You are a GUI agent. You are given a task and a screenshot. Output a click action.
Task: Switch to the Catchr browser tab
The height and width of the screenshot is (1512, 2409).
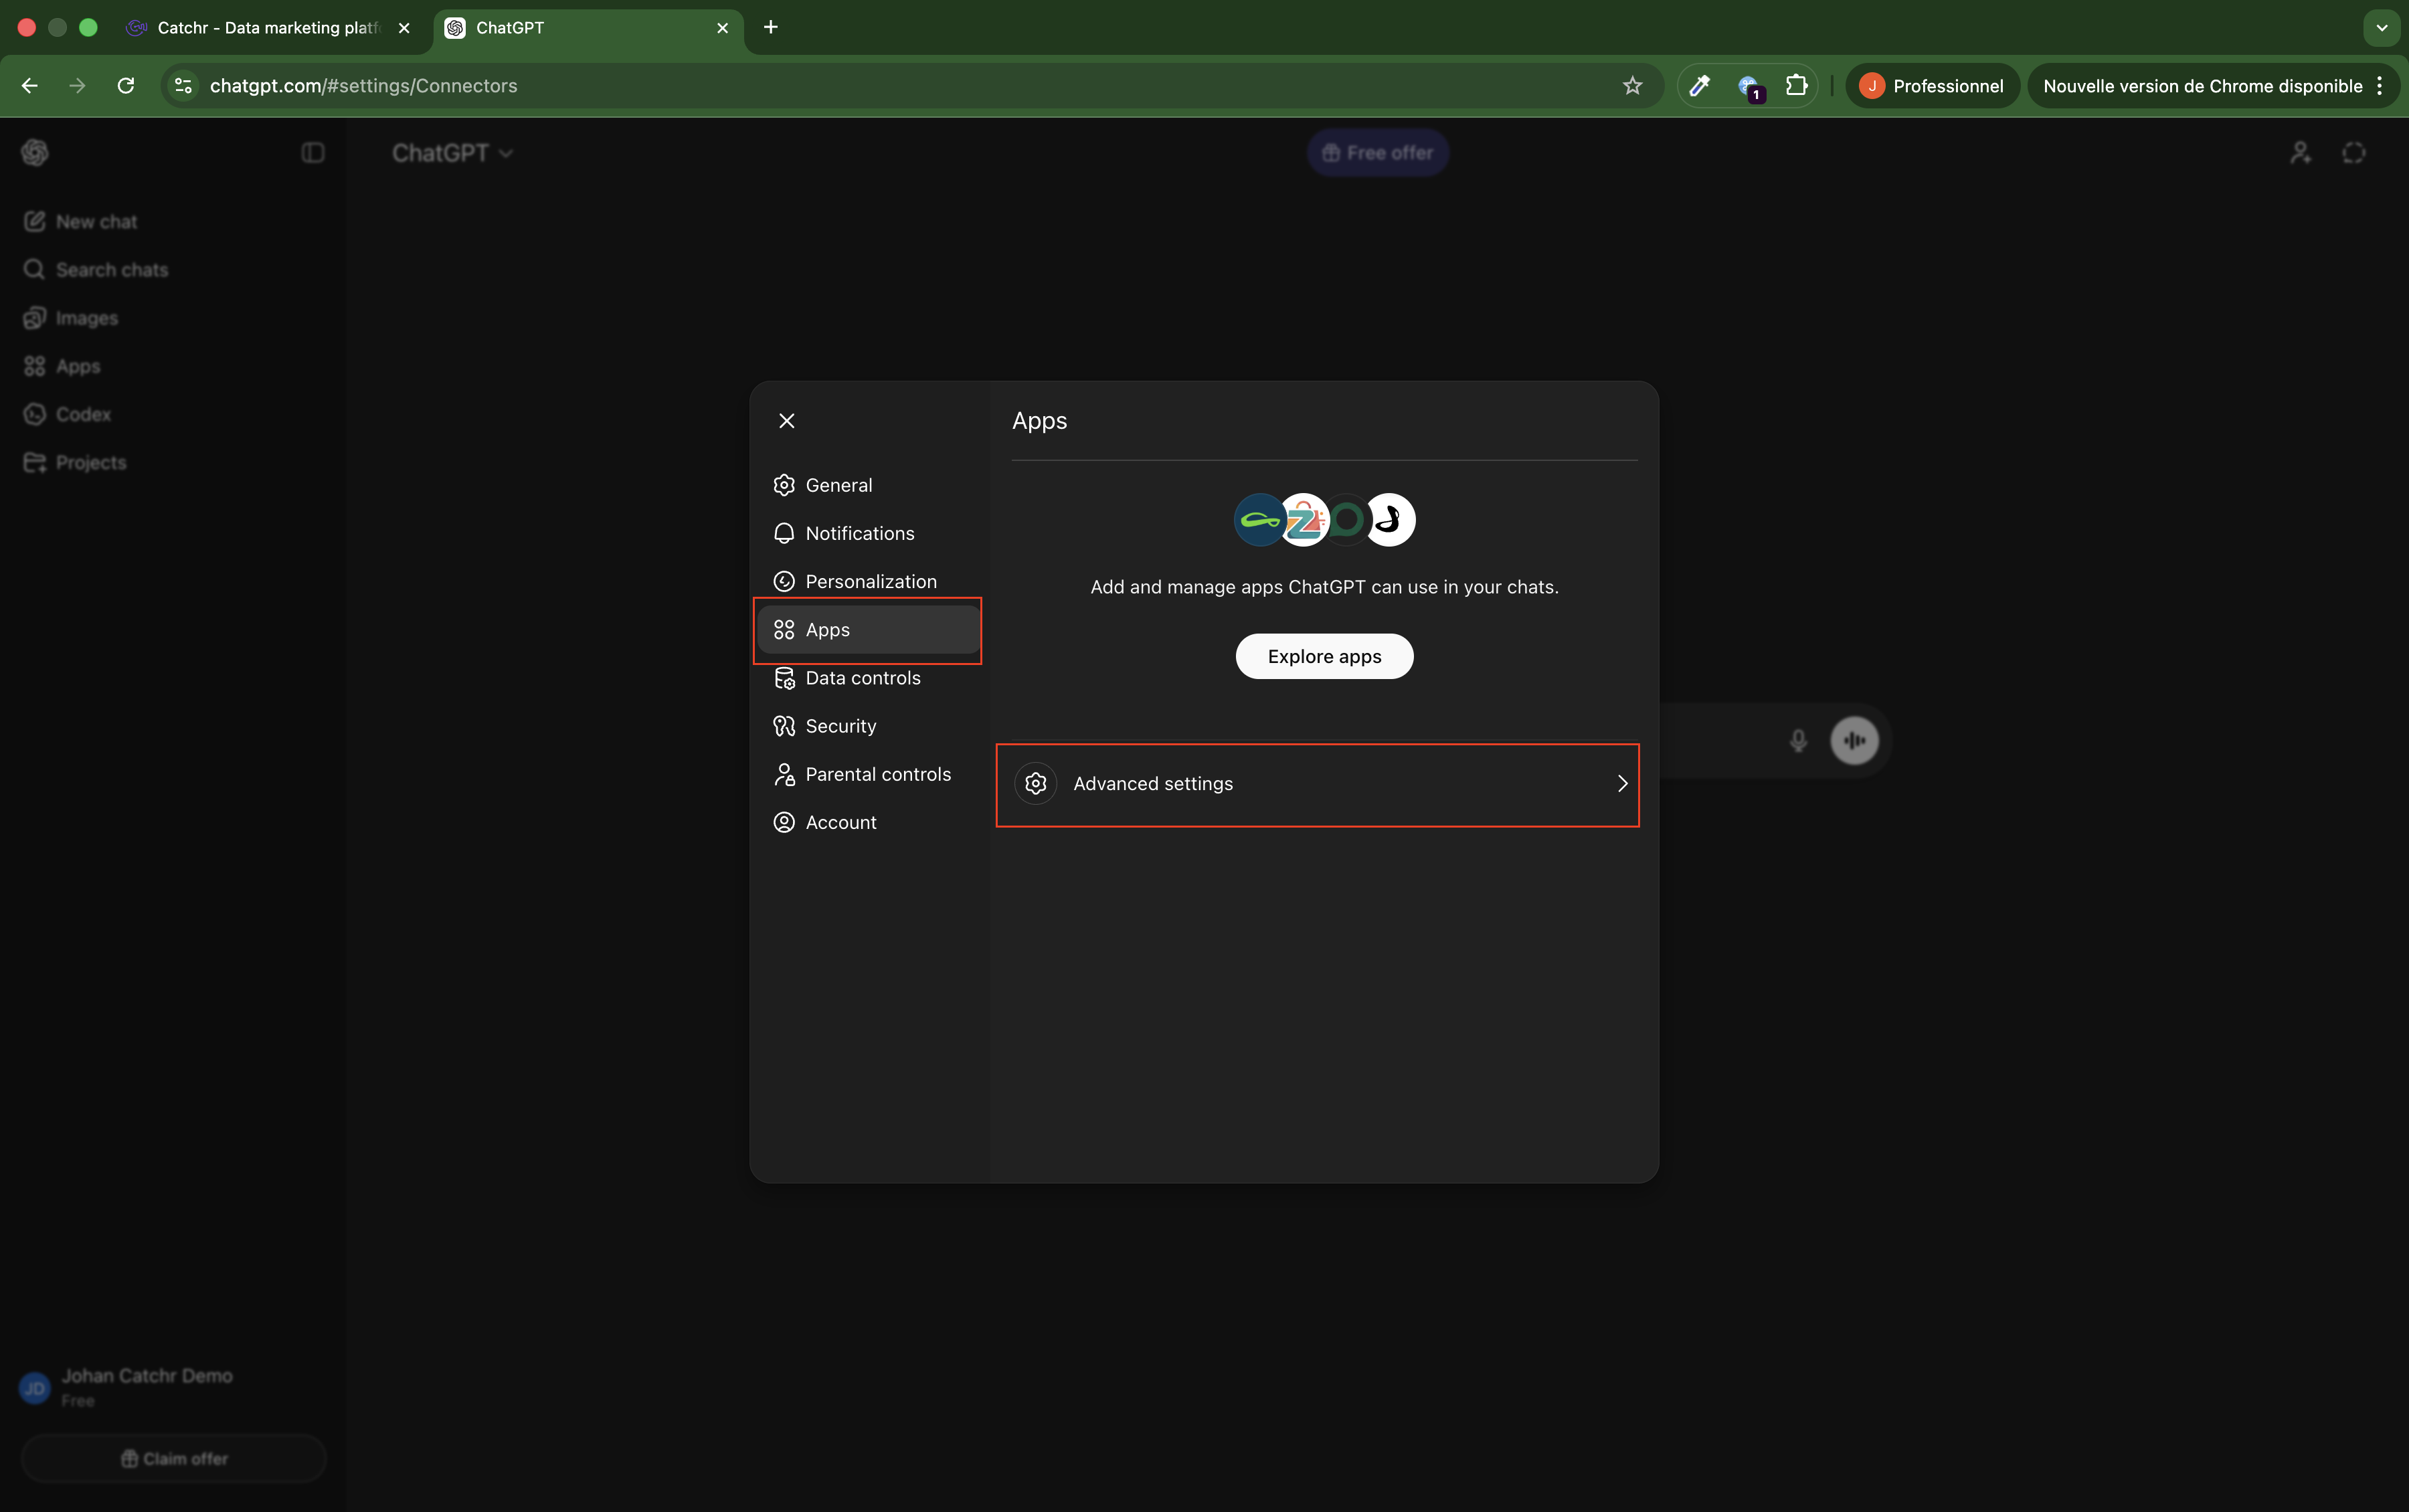click(x=267, y=28)
